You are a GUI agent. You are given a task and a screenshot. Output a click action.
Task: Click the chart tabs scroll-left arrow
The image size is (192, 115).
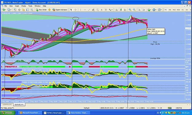(x=187, y=105)
